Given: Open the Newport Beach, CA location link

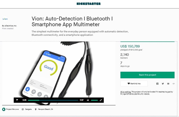Looking at the screenshot, I should click(x=46, y=109).
